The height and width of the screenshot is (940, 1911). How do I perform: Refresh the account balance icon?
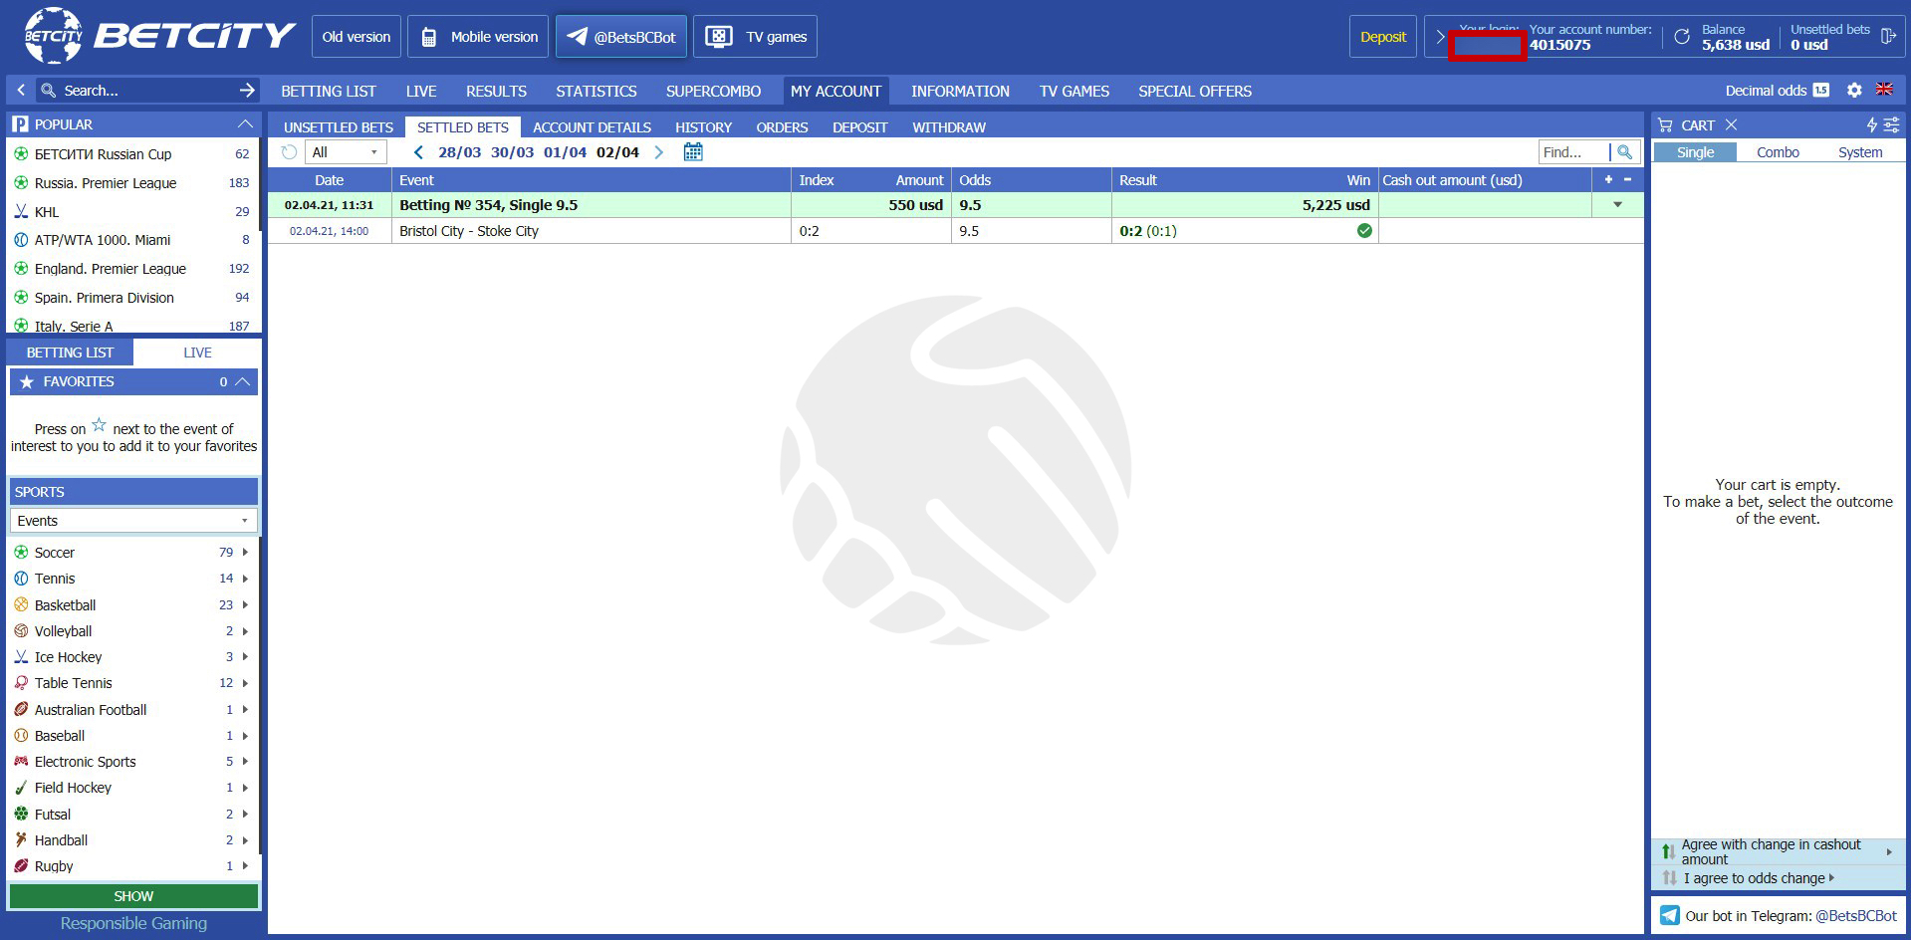point(1682,37)
